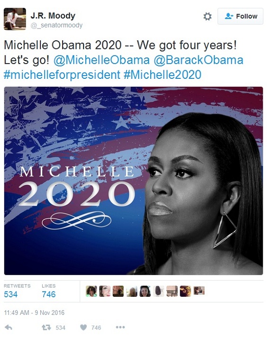The height and width of the screenshot is (339, 275).
Task: Follow J.R. Moody
Action: click(240, 16)
